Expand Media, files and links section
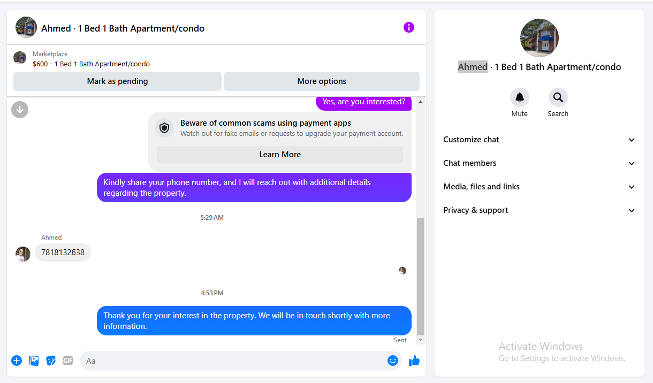This screenshot has height=383, width=653. [540, 187]
